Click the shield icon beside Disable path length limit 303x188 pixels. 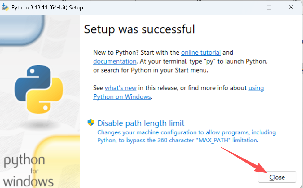coord(91,123)
